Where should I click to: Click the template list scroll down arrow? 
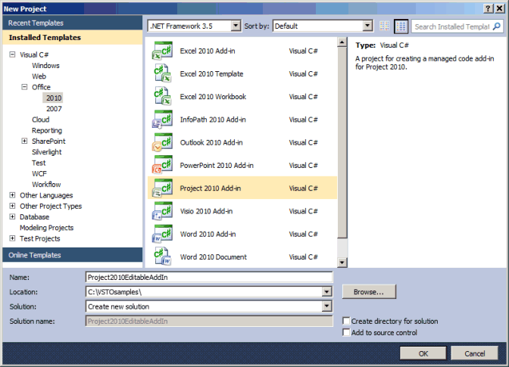click(342, 263)
